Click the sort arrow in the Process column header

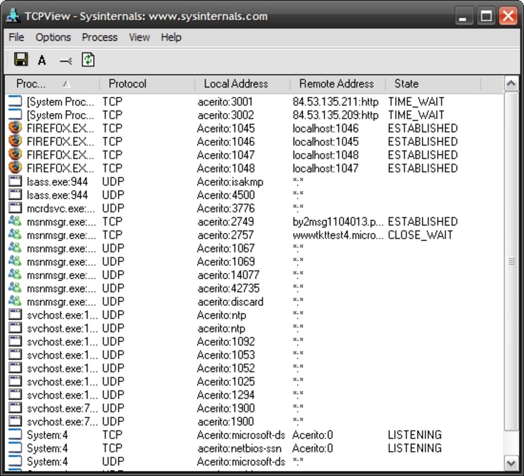pyautogui.click(x=66, y=84)
